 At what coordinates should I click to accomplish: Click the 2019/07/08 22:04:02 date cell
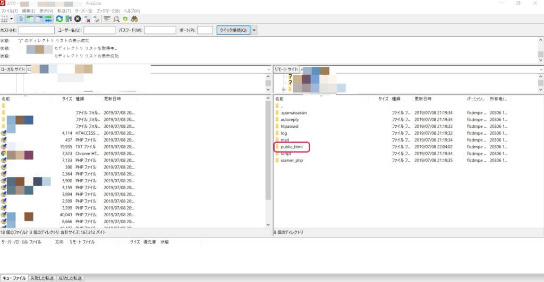[x=433, y=147]
